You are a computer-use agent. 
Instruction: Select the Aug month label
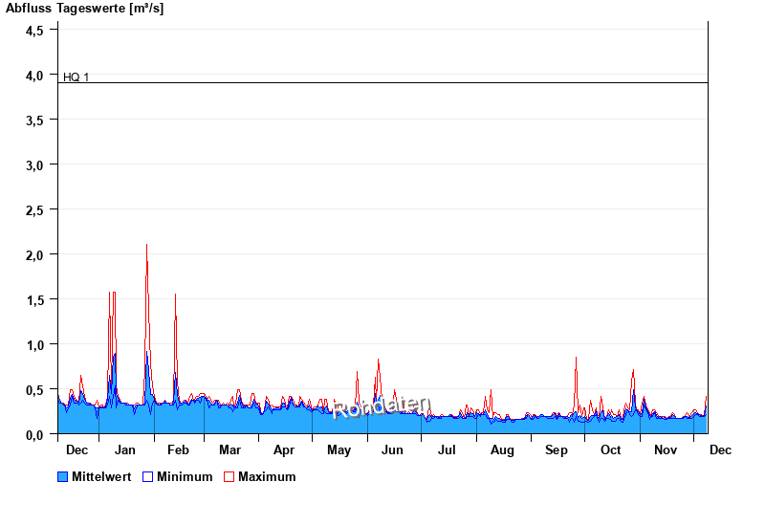click(x=502, y=449)
